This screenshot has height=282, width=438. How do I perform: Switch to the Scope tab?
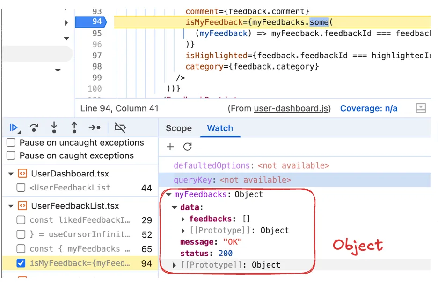point(178,128)
